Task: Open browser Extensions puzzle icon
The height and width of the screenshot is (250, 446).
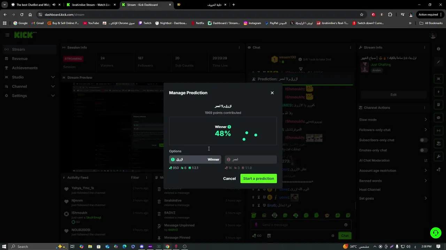Action: click(390, 15)
